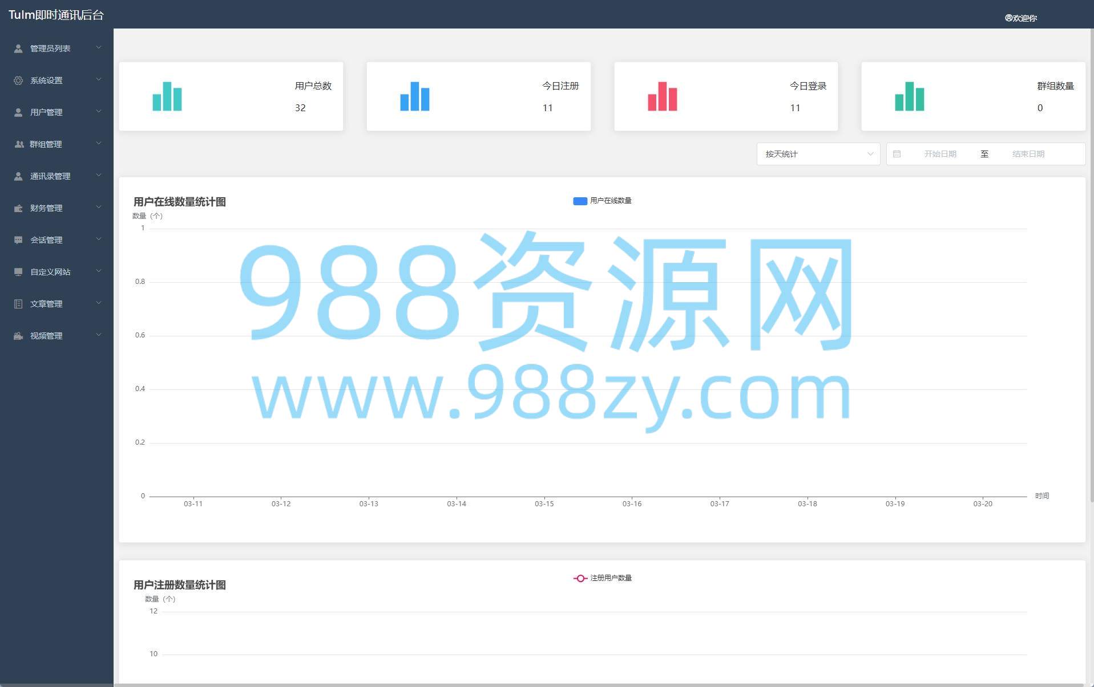Open the 文章管理 sidebar menu

pos(46,304)
